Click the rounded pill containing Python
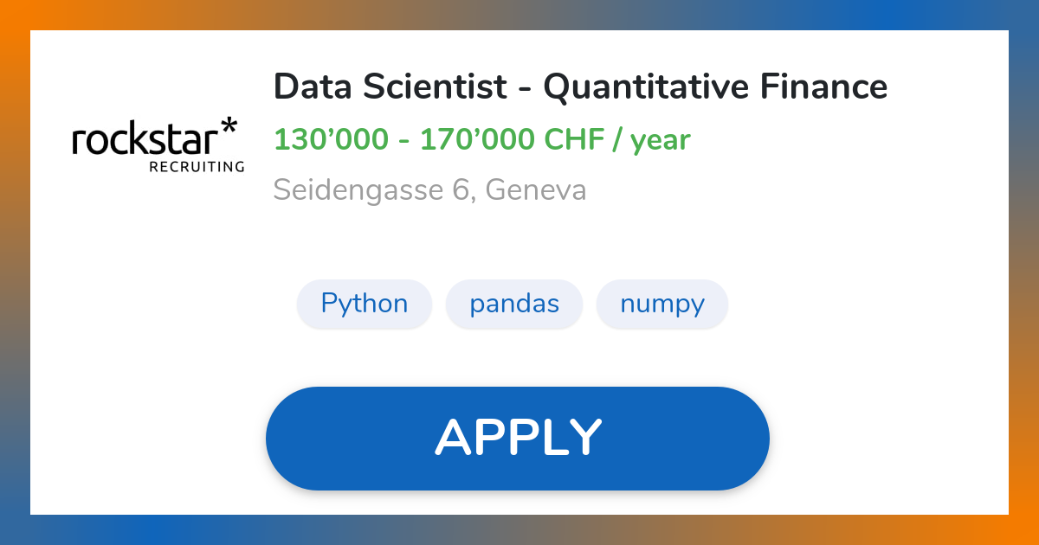The width and height of the screenshot is (1039, 545). [x=365, y=304]
